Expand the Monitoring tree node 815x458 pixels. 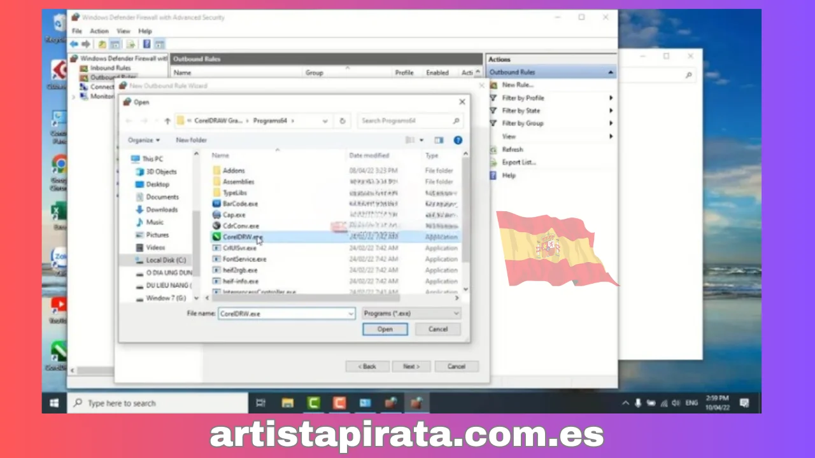(x=74, y=97)
